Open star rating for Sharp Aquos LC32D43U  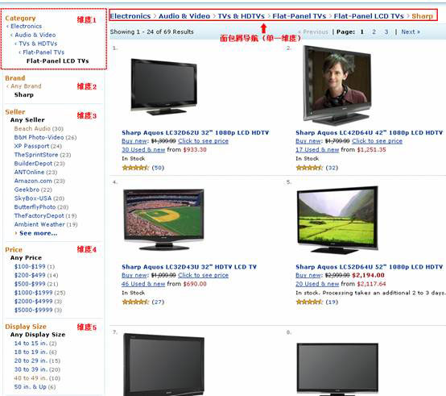(x=135, y=302)
